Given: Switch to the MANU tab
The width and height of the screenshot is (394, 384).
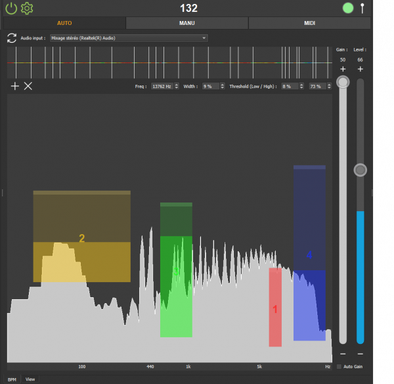Looking at the screenshot, I should [186, 23].
